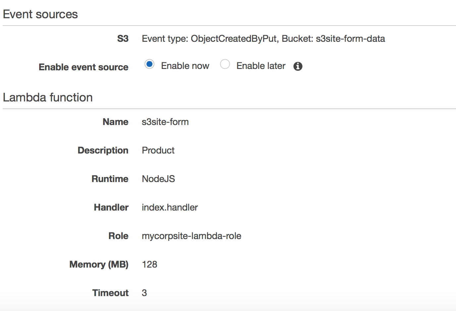Click the 'Memory (MB)' field label
This screenshot has width=456, height=311.
click(99, 265)
